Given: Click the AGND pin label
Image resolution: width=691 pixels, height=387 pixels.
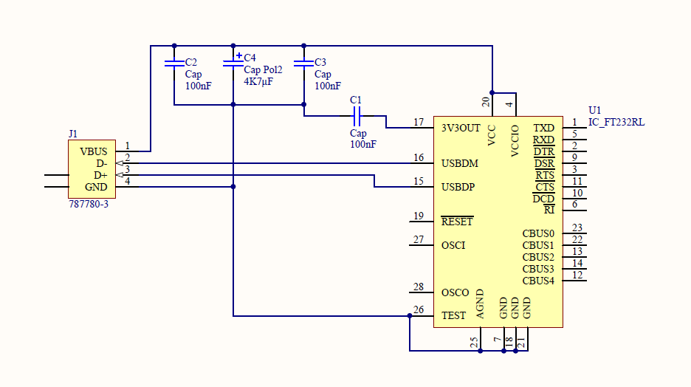Looking at the screenshot, I should (x=480, y=304).
